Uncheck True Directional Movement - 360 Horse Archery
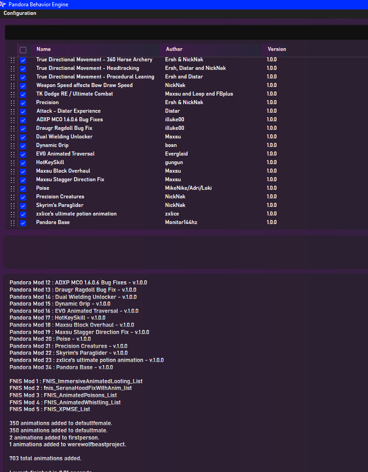The width and height of the screenshot is (368, 472). click(23, 60)
